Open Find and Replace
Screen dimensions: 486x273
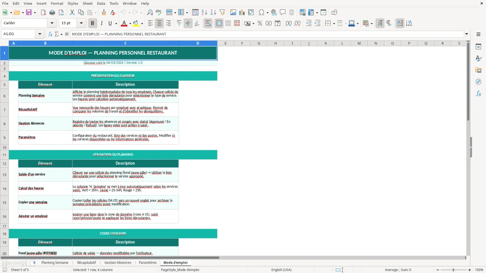(x=150, y=13)
